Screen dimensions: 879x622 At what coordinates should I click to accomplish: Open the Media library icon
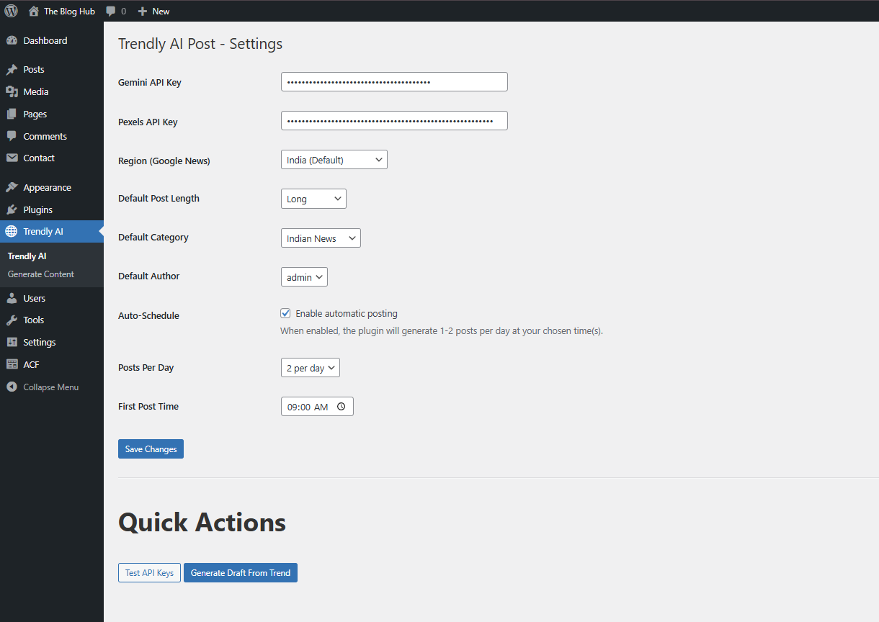(x=12, y=92)
